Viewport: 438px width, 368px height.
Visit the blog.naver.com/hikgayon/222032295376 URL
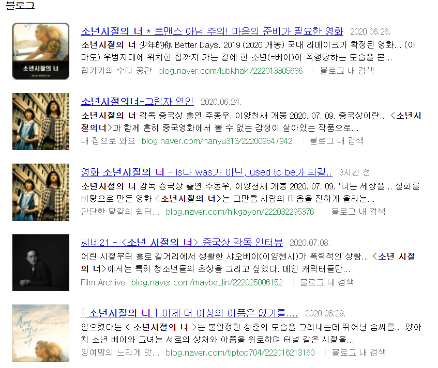point(240,212)
